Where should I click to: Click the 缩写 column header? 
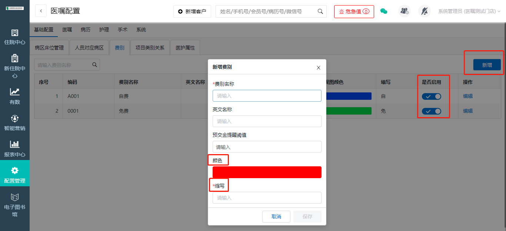coord(386,82)
